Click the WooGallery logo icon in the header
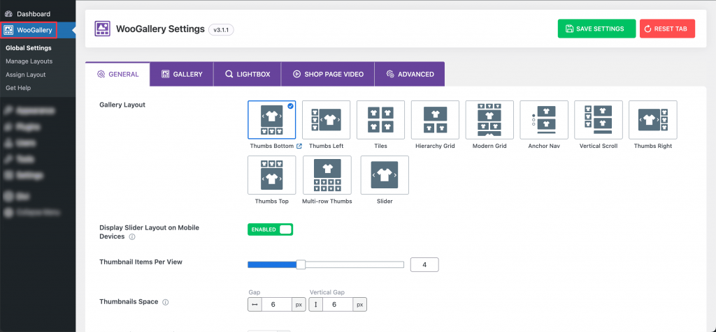This screenshot has width=716, height=332. pos(102,29)
